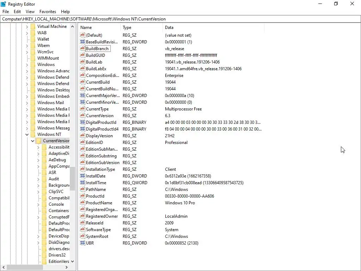Sort values by the Name column header
Viewport: 361px width, 271px height.
(x=99, y=28)
